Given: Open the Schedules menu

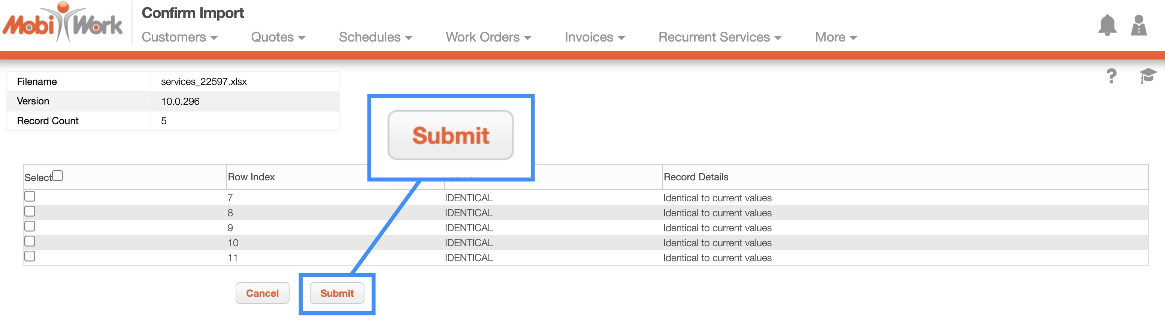Looking at the screenshot, I should coord(375,37).
